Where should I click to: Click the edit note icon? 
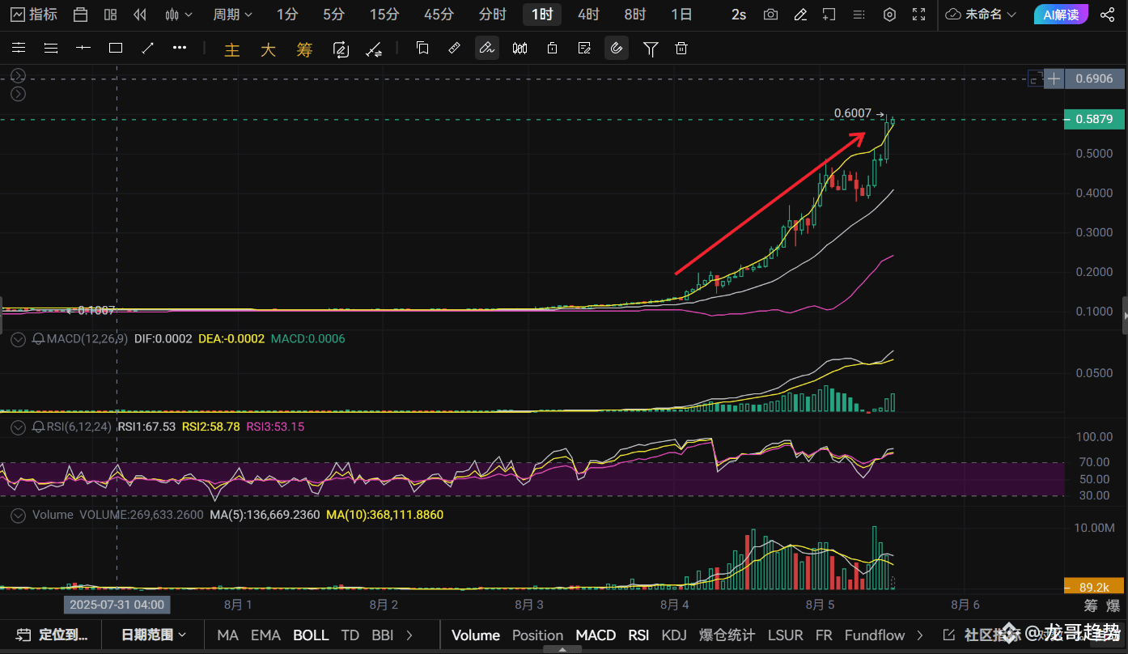pyautogui.click(x=584, y=49)
